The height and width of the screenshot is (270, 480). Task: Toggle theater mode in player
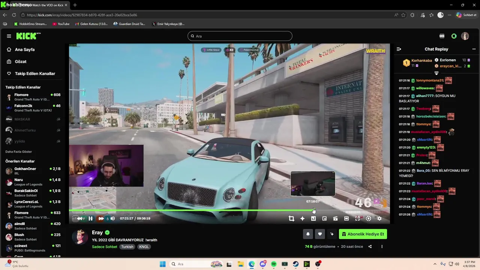click(346, 219)
